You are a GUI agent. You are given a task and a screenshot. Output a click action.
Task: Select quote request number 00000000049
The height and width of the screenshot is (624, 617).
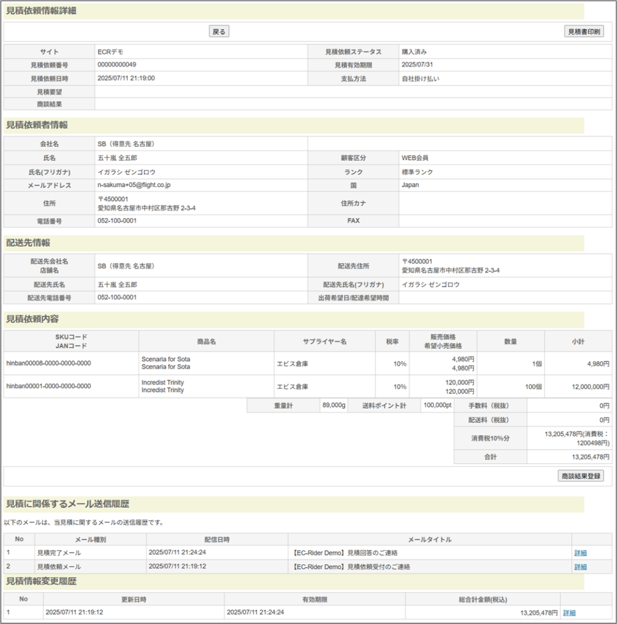pos(117,65)
